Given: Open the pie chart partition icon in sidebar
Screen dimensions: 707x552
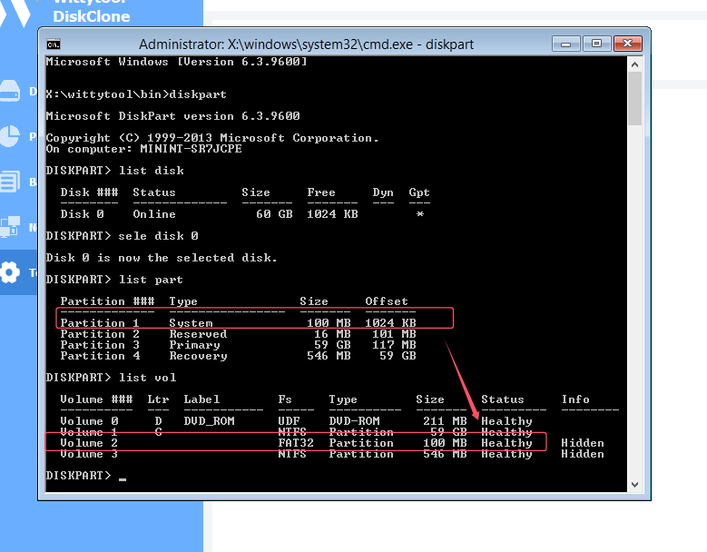Looking at the screenshot, I should pyautogui.click(x=10, y=136).
